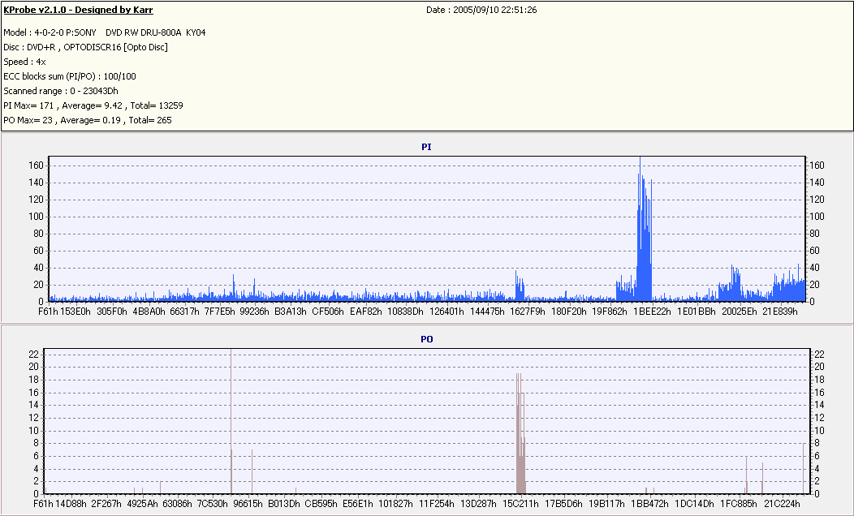Click the '63086h' axis label

[x=177, y=504]
